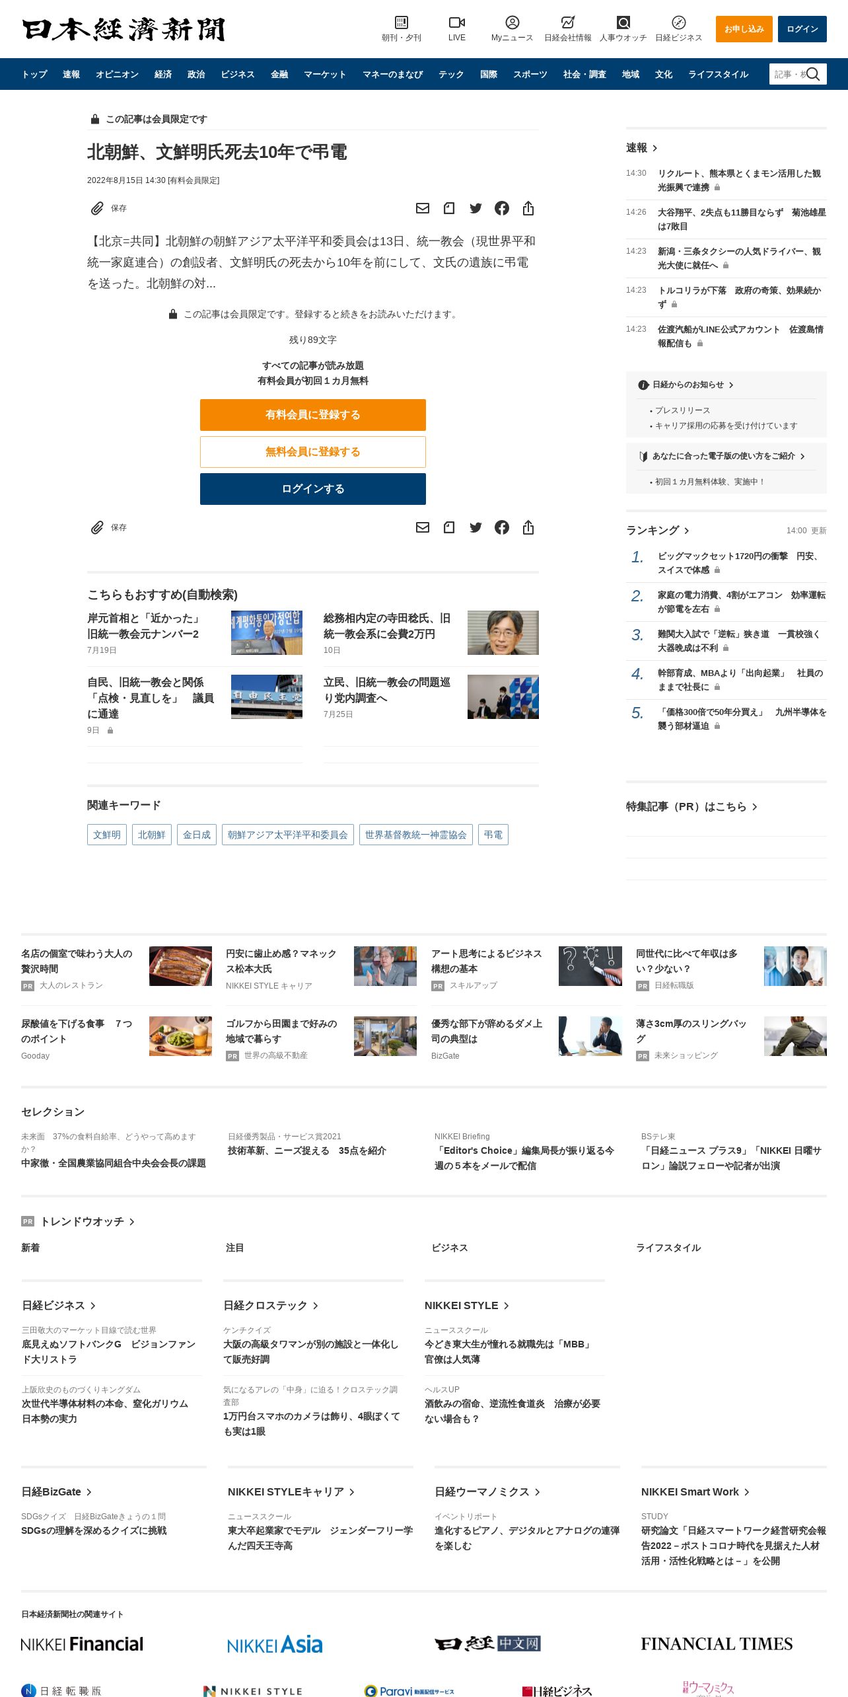Open 速報 item 大谷翔平、2失点も11勝目ならず
848x1697 pixels.
click(x=742, y=219)
